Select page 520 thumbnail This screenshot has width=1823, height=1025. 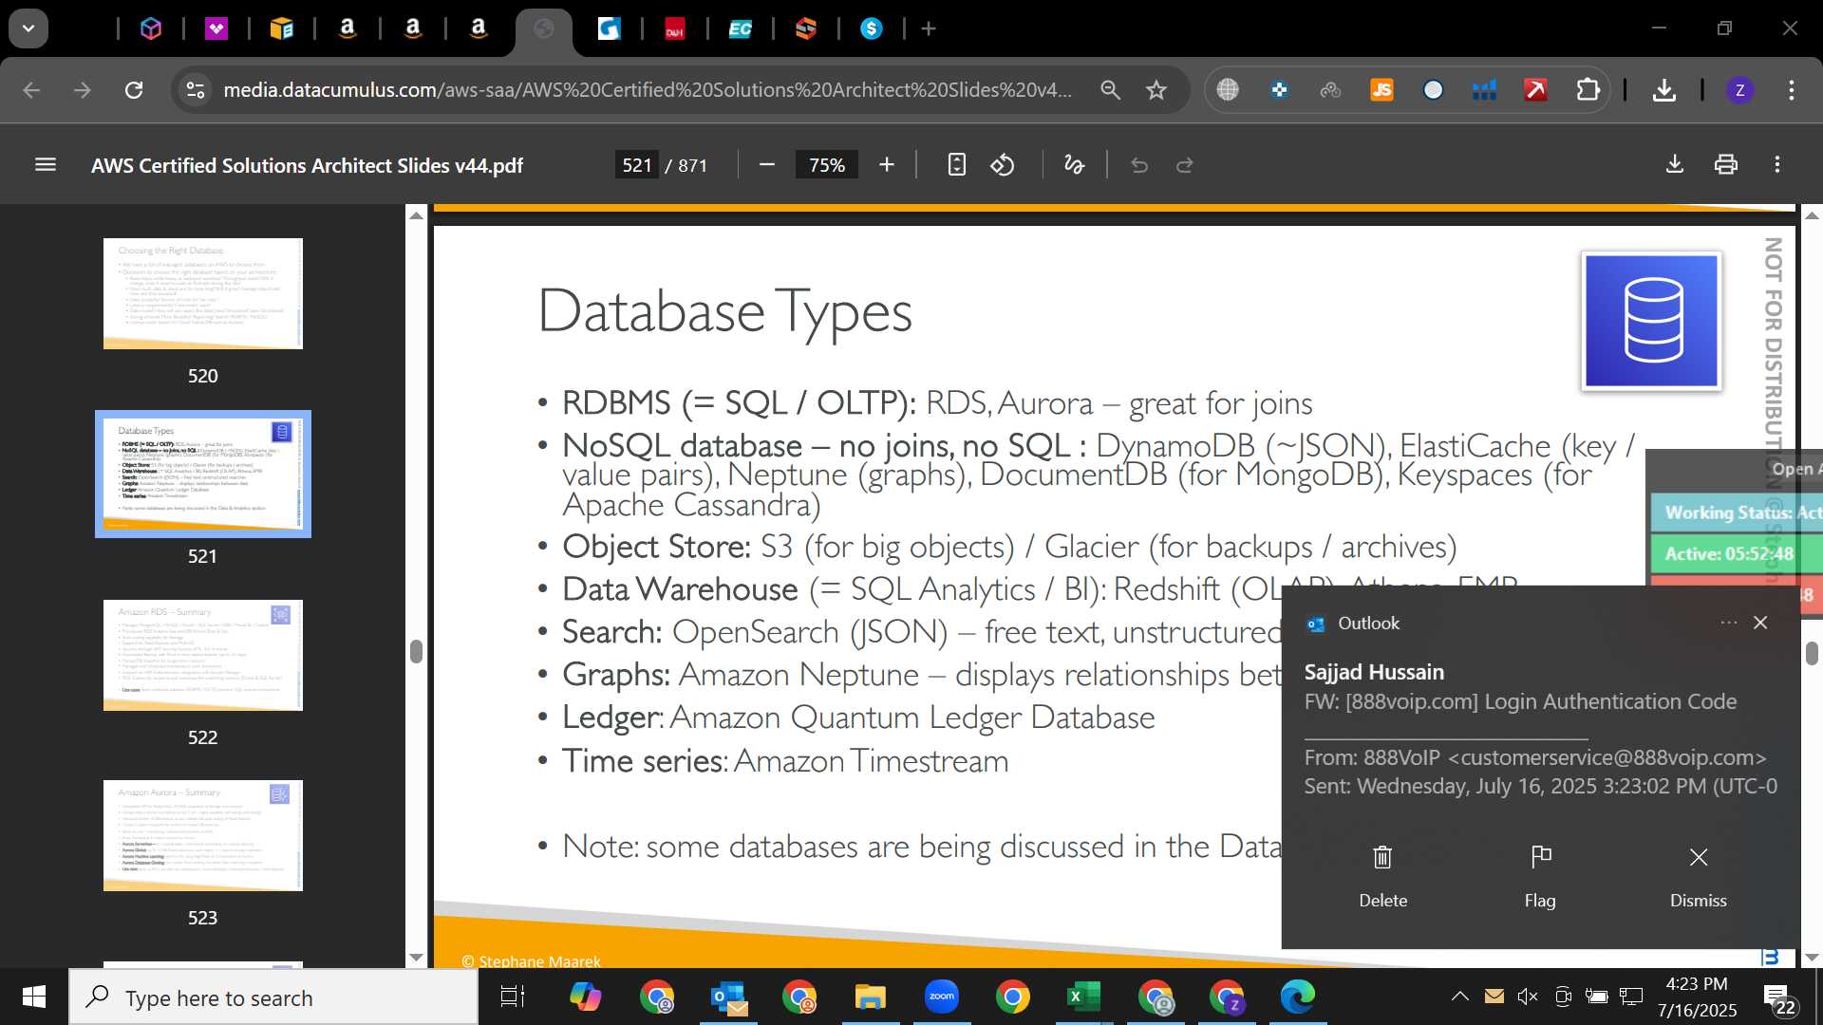click(202, 293)
